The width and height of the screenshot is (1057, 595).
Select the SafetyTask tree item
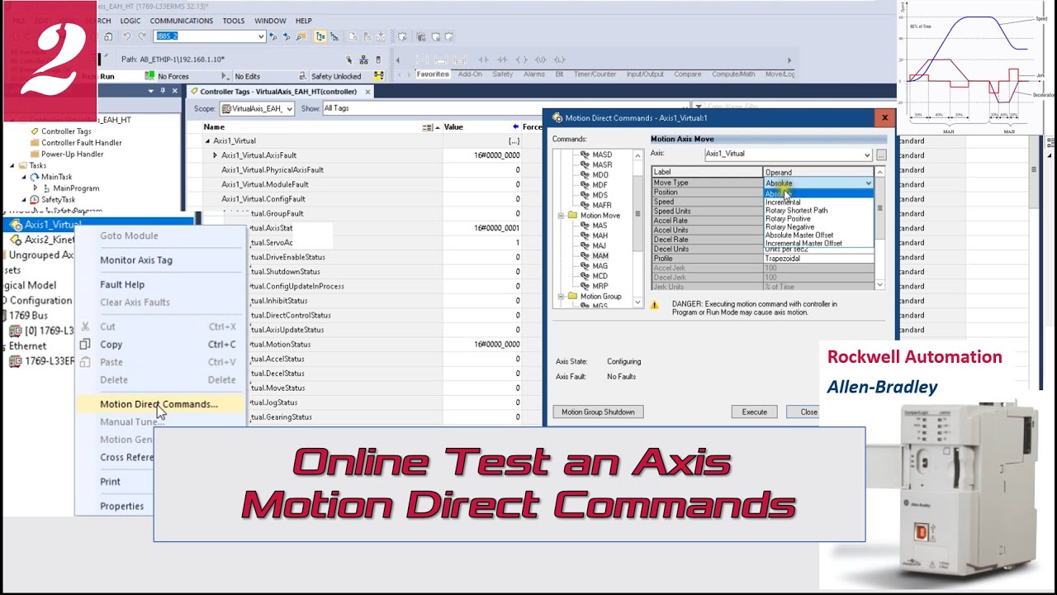pos(58,200)
